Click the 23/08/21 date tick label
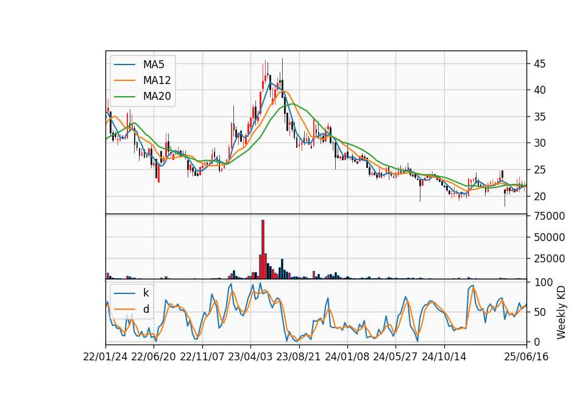The width and height of the screenshot is (585, 420). point(299,357)
